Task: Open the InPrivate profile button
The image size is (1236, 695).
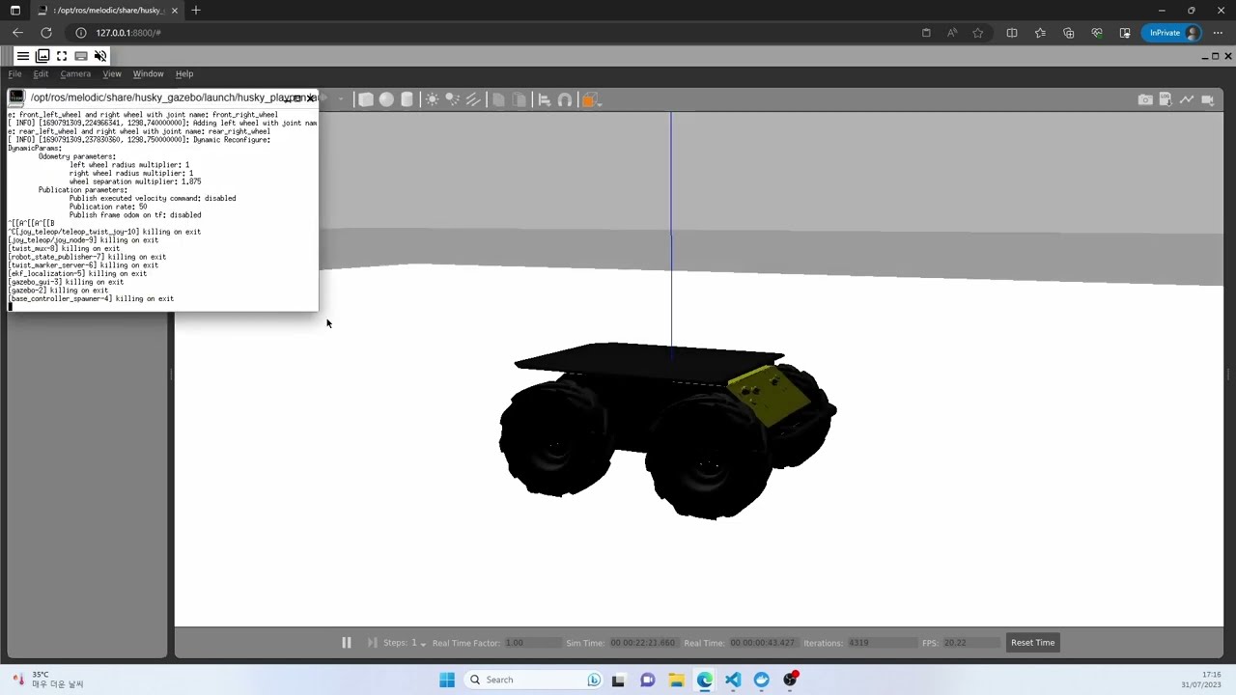Action: click(1172, 33)
